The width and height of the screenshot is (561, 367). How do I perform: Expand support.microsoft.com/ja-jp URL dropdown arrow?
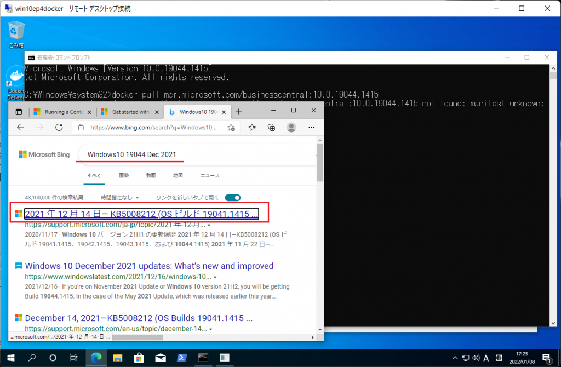[209, 225]
